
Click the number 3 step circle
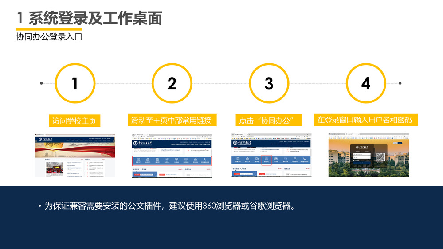tap(269, 83)
